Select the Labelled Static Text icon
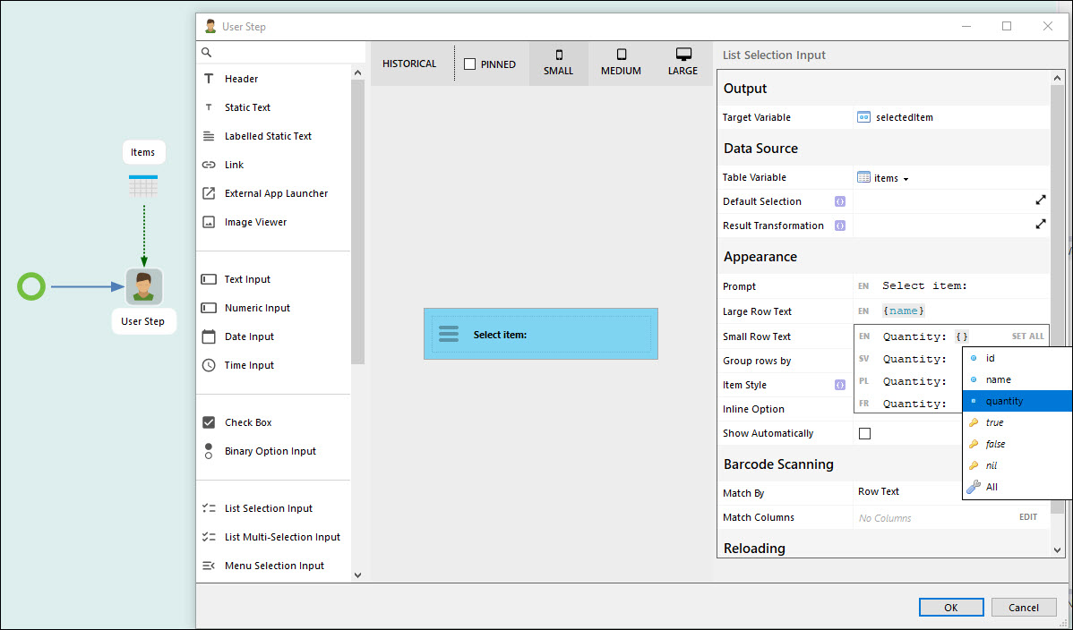The width and height of the screenshot is (1073, 630). (x=209, y=136)
